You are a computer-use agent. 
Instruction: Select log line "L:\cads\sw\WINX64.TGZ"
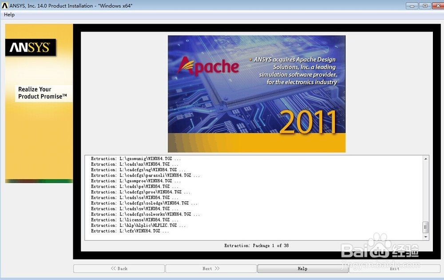click(135, 208)
